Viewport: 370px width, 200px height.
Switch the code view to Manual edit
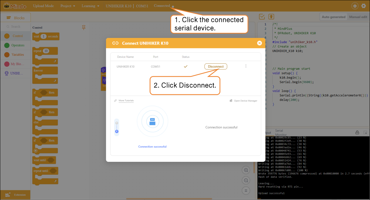[358, 17]
